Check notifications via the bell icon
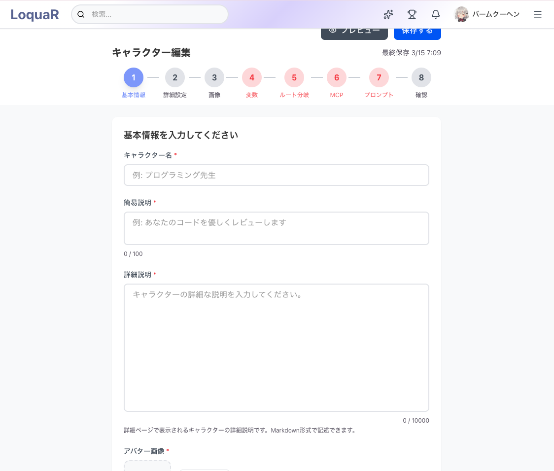 pyautogui.click(x=435, y=14)
